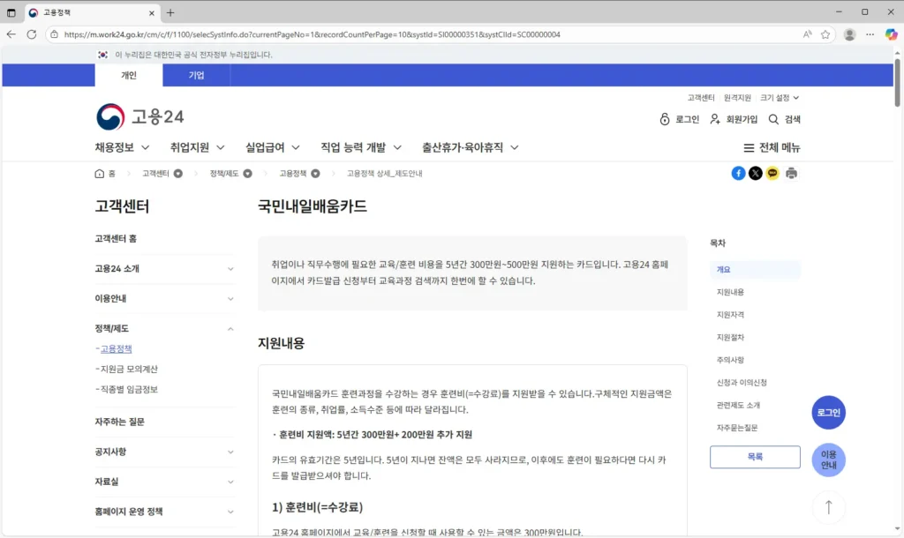Share the page on X (Twitter)
Image resolution: width=904 pixels, height=538 pixels.
click(756, 173)
